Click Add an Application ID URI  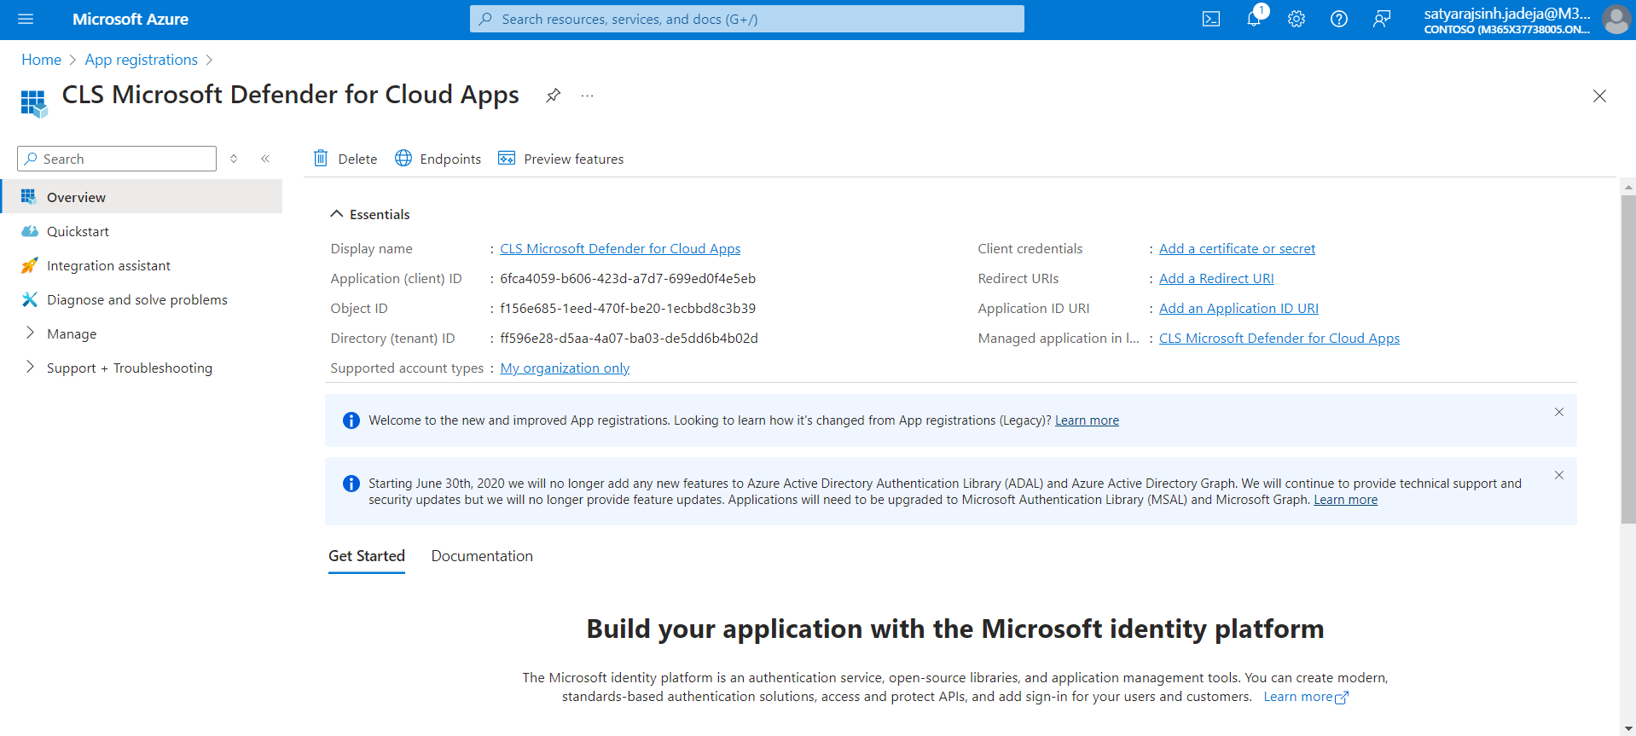pos(1239,308)
